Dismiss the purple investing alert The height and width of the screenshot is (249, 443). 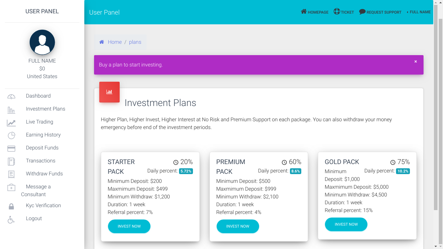click(415, 61)
